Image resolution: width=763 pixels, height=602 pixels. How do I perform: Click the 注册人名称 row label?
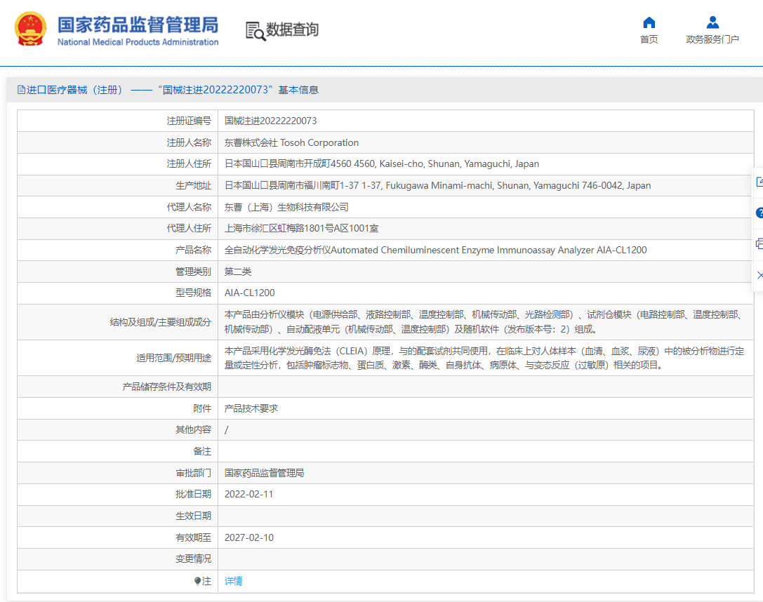tap(189, 142)
